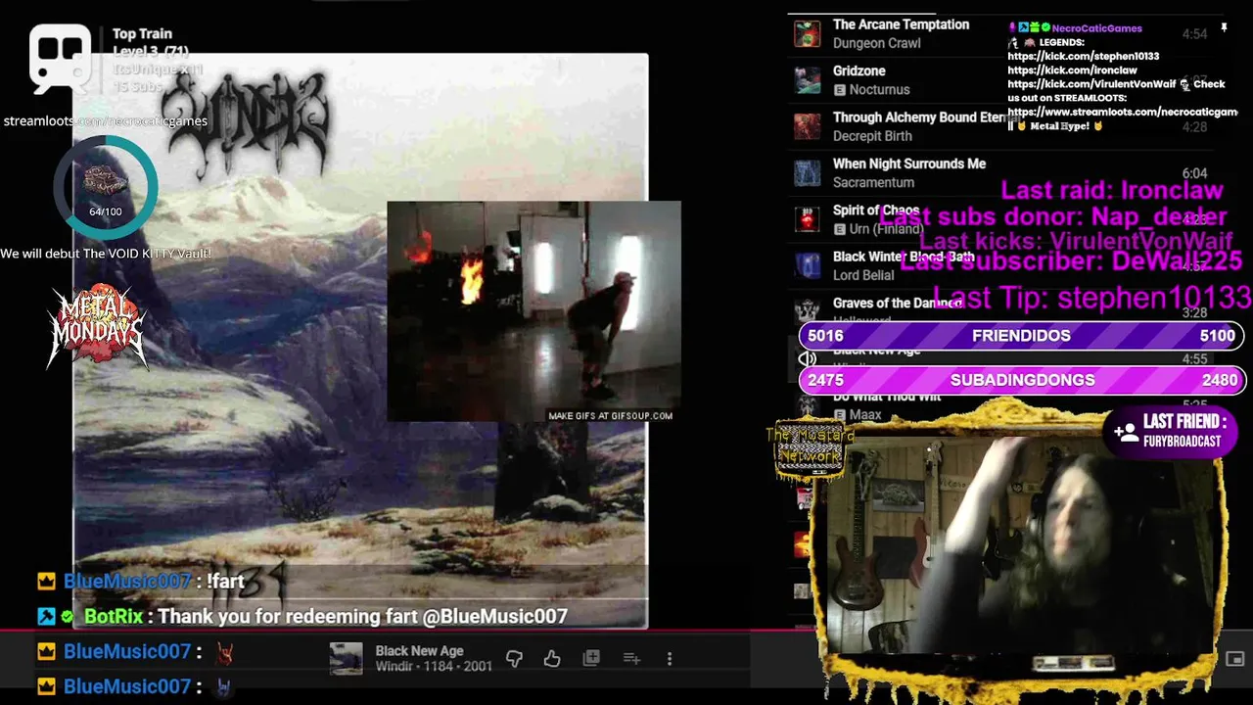Select 'Spirit of Chaos' queue track

tap(876, 210)
